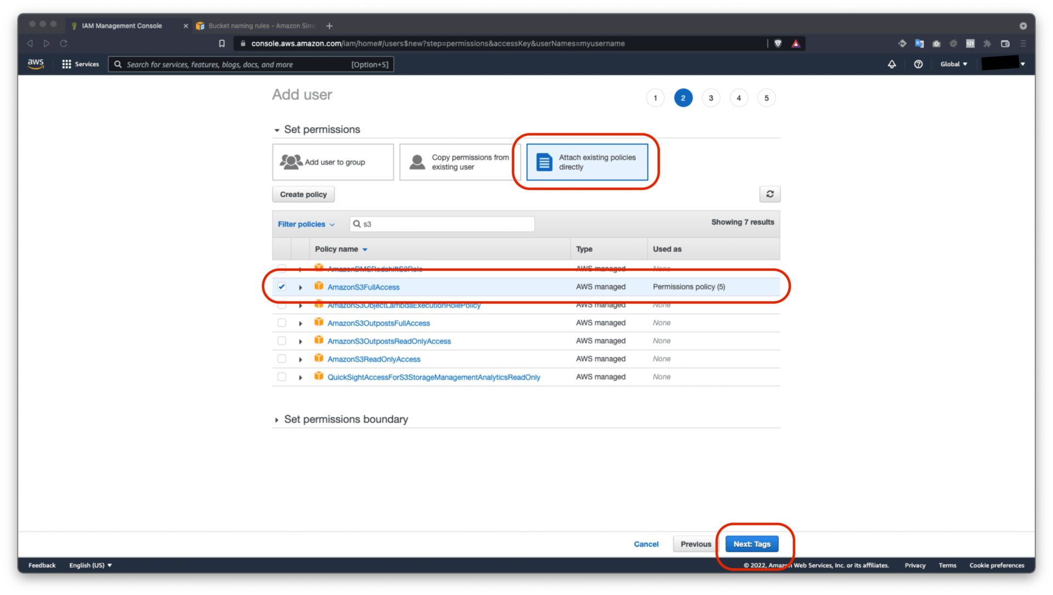Refresh the policy list
The image size is (1053, 595).
[769, 194]
